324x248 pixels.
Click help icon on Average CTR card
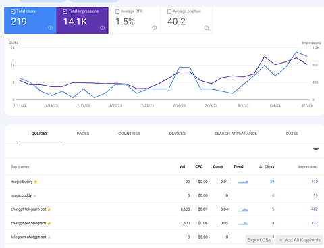155,28
